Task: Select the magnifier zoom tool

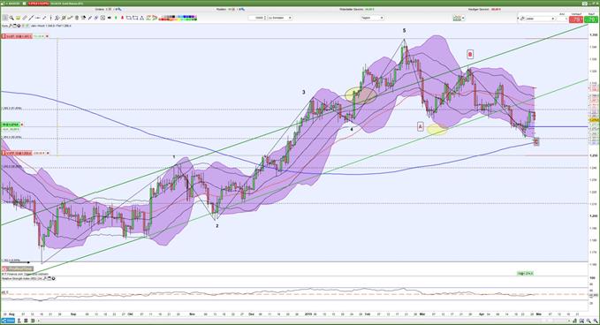Action: click(x=11, y=18)
